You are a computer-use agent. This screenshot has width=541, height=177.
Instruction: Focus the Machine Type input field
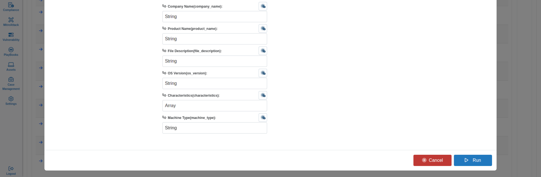click(214, 128)
